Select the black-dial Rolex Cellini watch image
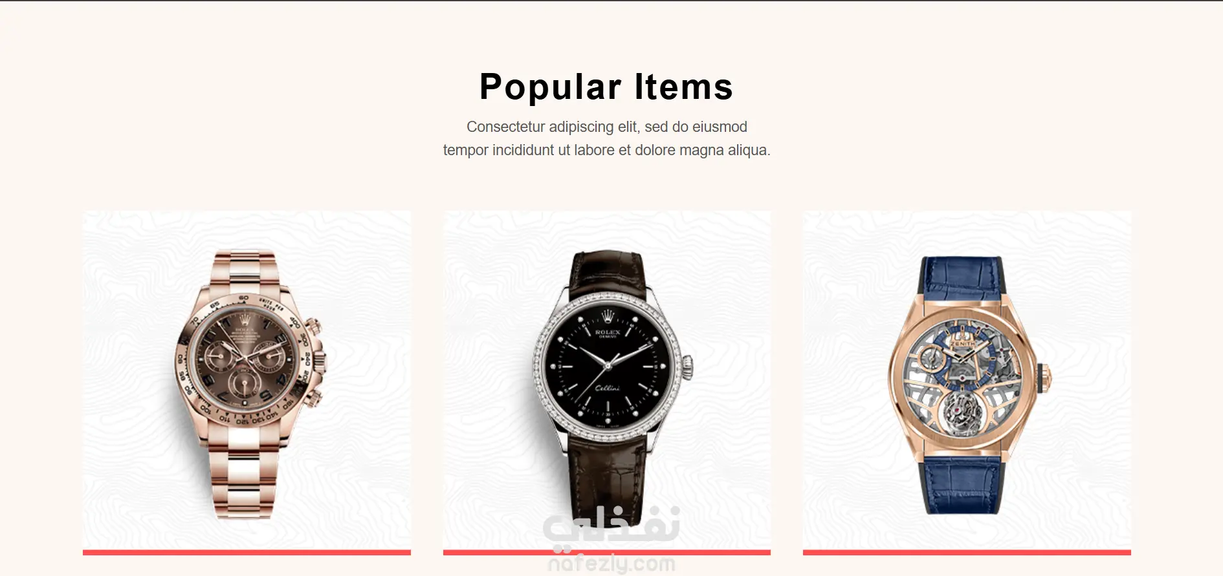 tap(606, 380)
